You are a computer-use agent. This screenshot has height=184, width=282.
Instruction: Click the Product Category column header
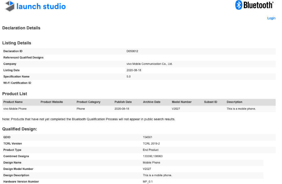click(88, 102)
